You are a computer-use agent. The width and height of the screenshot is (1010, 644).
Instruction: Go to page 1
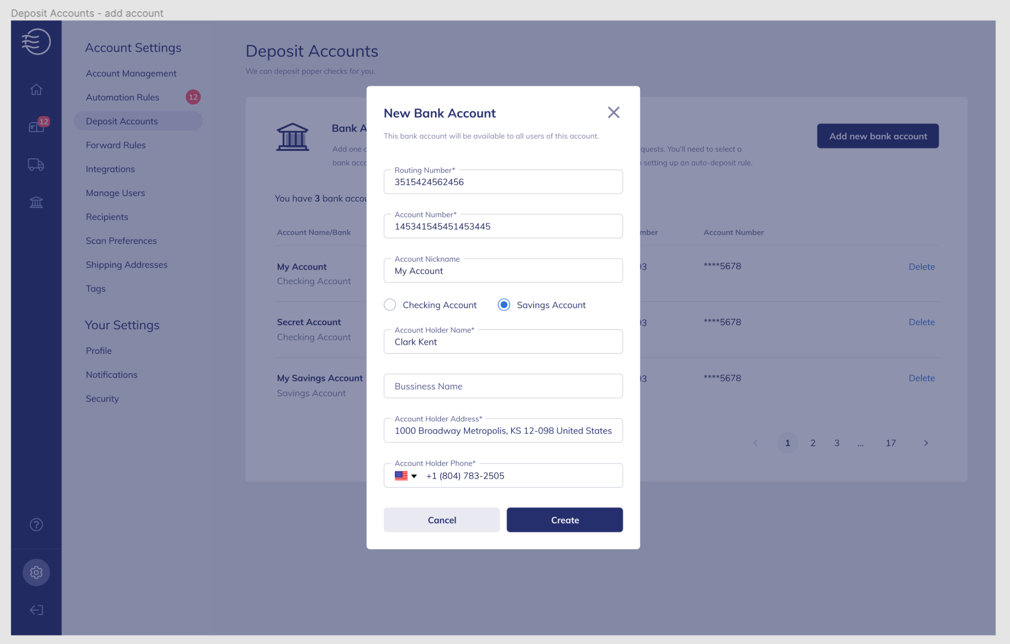(x=788, y=443)
